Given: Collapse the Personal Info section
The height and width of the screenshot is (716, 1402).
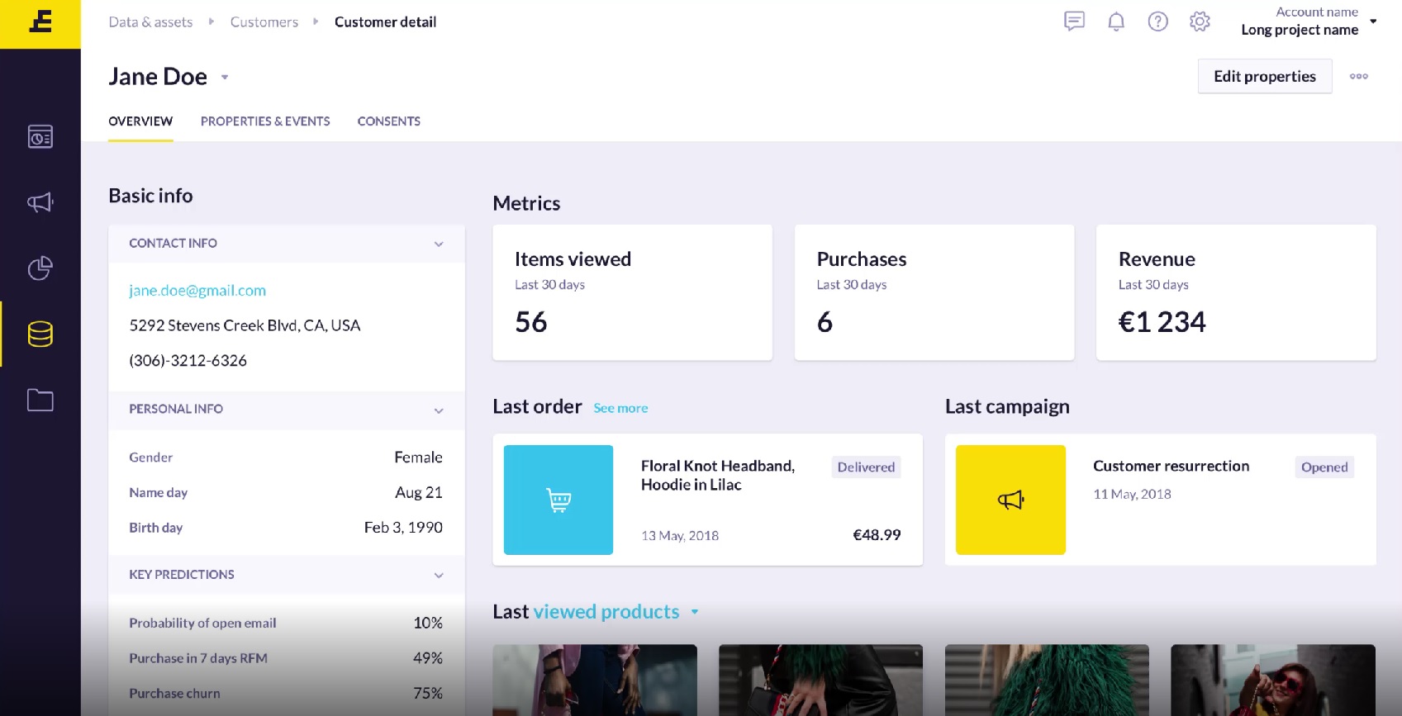Looking at the screenshot, I should pyautogui.click(x=439, y=410).
